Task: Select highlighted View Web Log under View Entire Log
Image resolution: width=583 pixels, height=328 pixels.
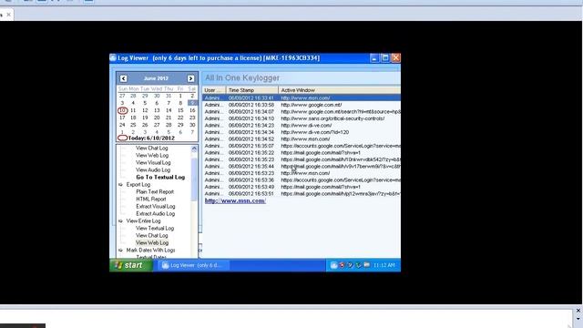Action: tap(152, 243)
